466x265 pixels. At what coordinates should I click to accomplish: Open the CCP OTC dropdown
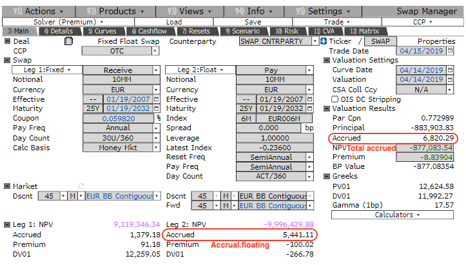point(155,51)
